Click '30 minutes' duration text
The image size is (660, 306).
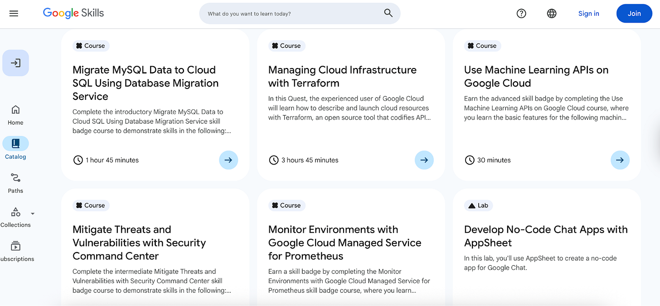[x=494, y=160]
